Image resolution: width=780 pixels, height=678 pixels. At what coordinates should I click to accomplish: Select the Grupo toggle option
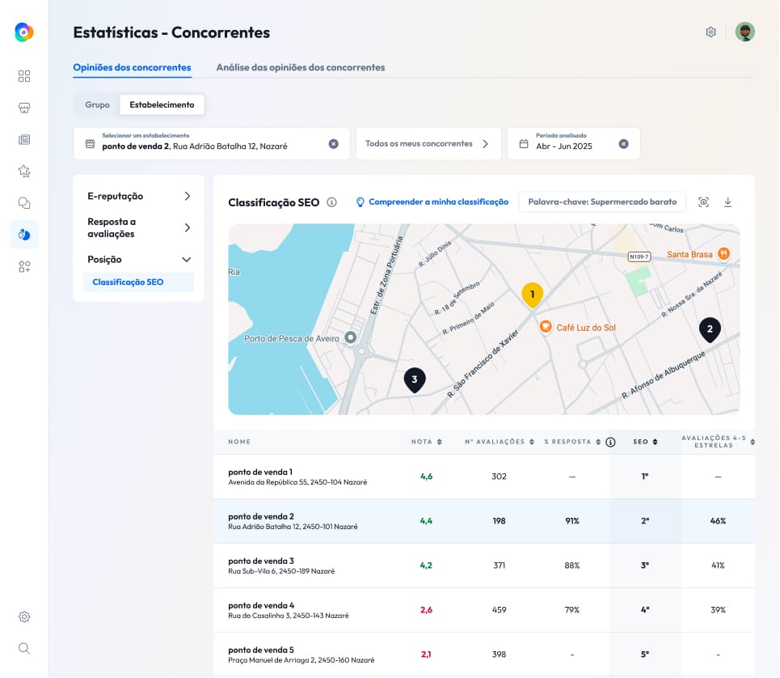coord(97,105)
